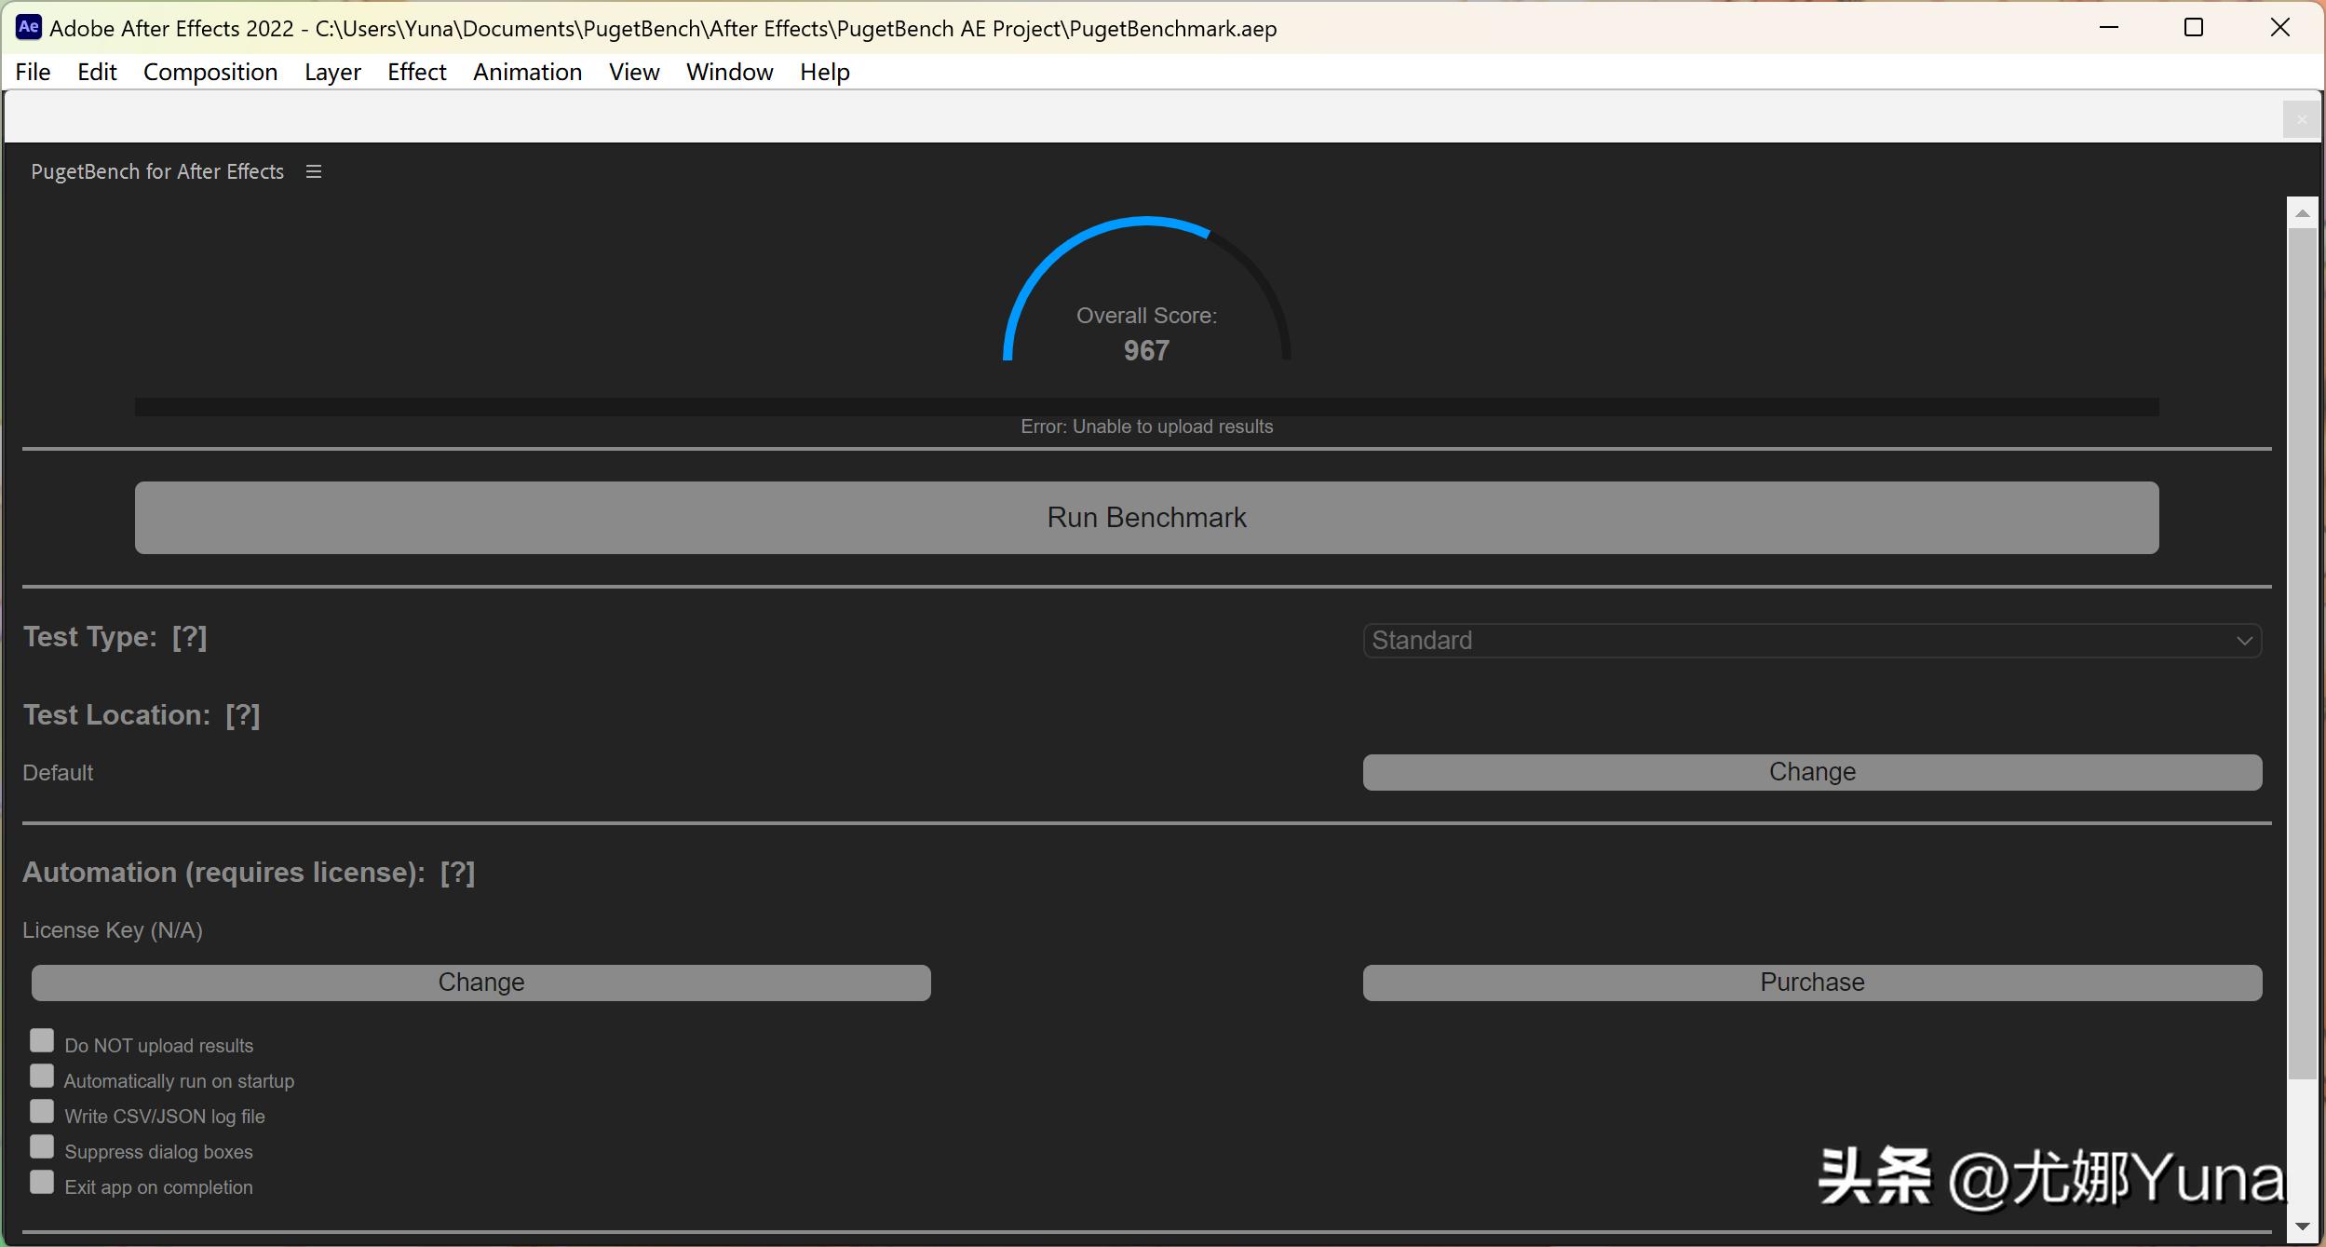The image size is (2326, 1247).
Task: Close the panel with the small X icon
Action: 2301,119
